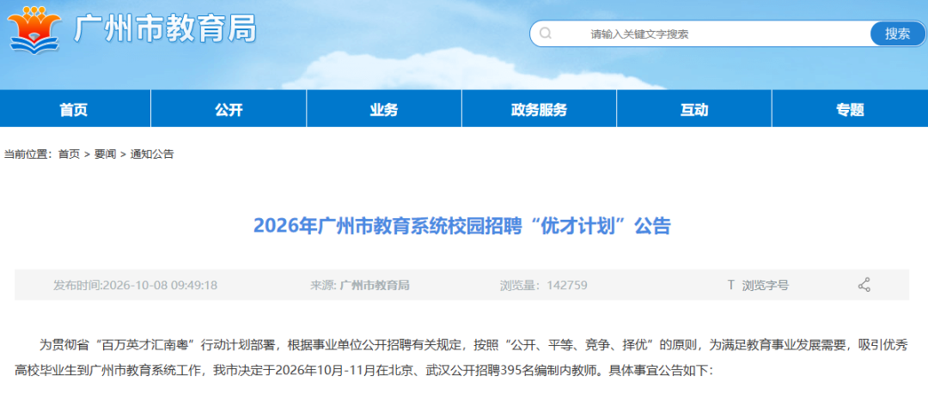Open the 首页 navigation tab

click(74, 109)
